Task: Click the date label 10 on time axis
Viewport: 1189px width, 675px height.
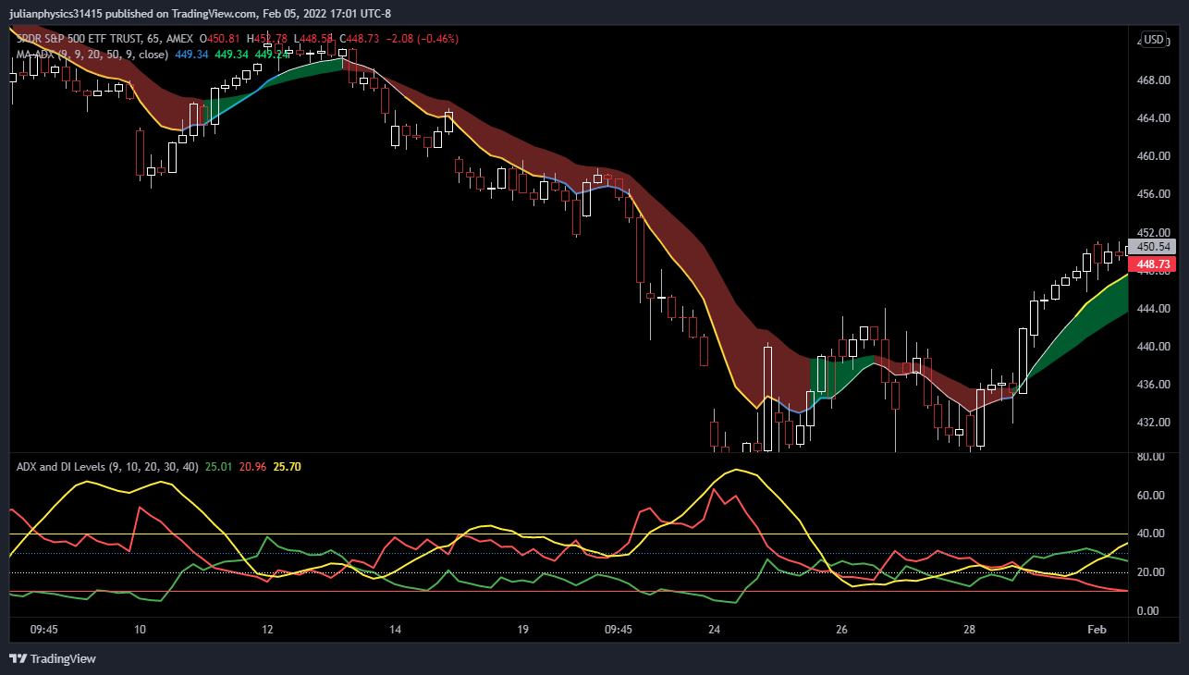Action: 140,630
